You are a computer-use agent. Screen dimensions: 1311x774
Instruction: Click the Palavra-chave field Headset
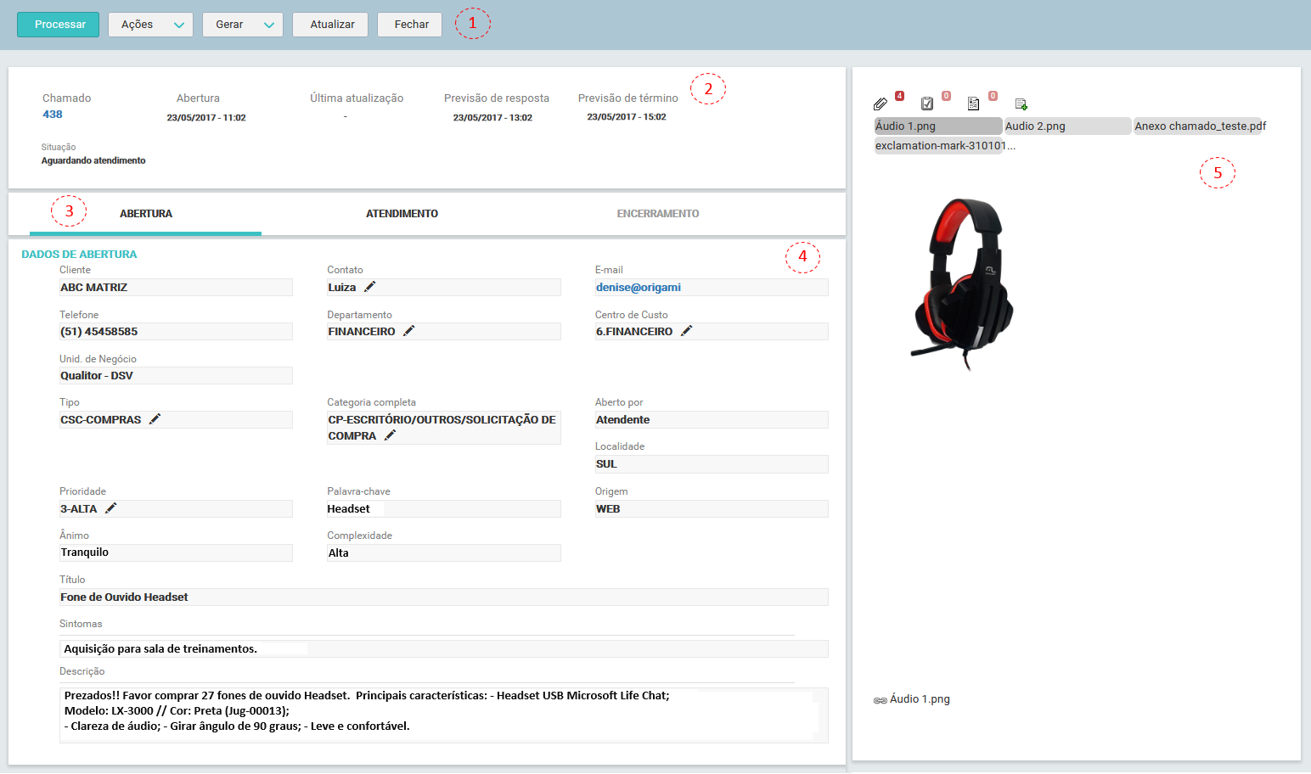[443, 509]
